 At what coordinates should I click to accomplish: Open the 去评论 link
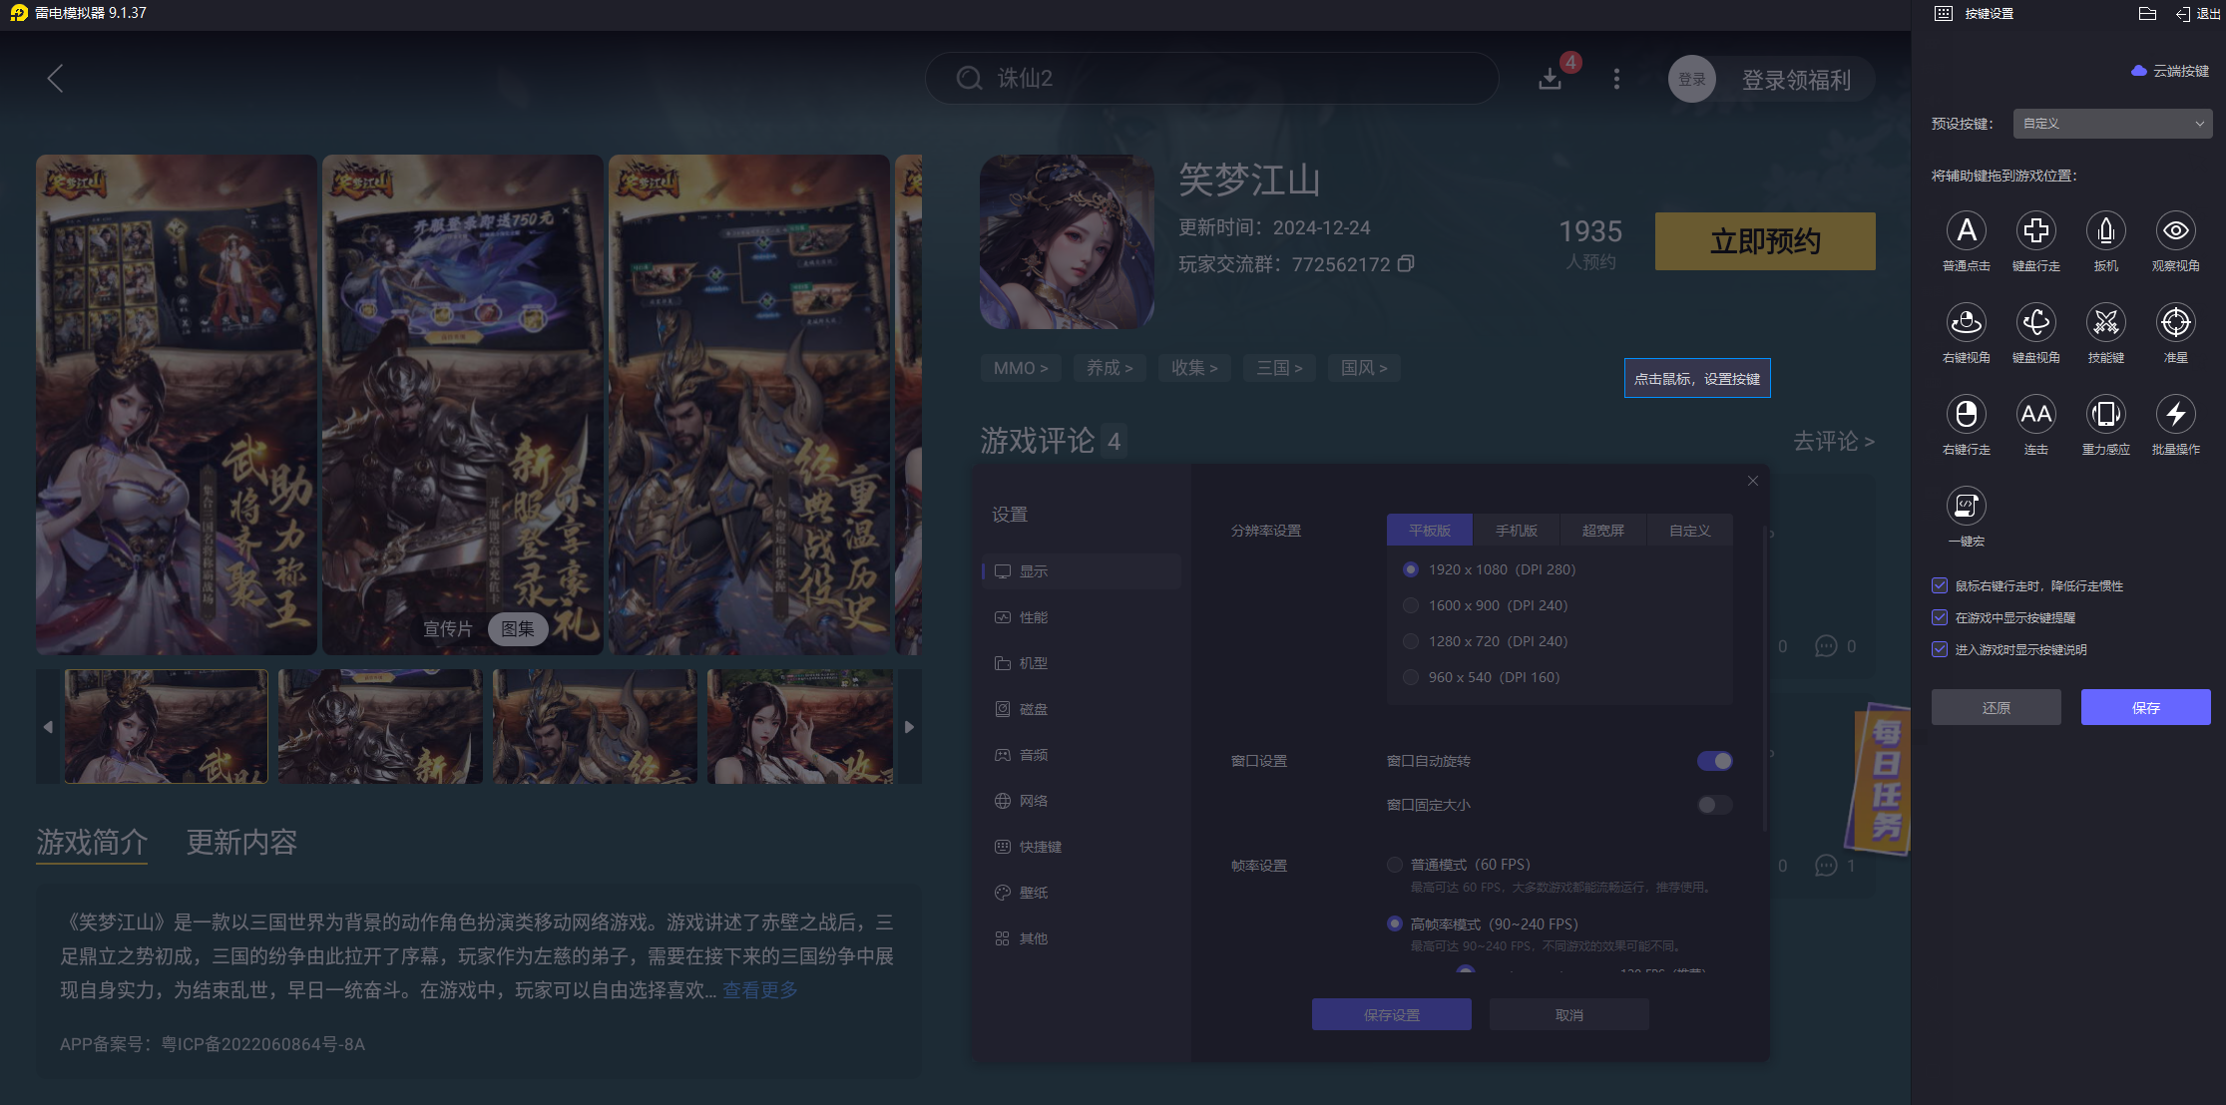1834,441
